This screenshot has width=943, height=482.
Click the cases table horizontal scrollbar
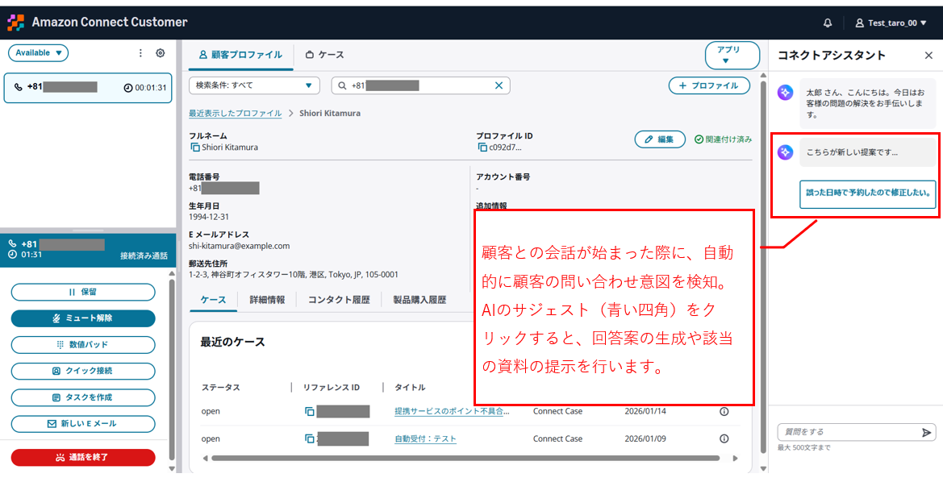tap(465, 458)
